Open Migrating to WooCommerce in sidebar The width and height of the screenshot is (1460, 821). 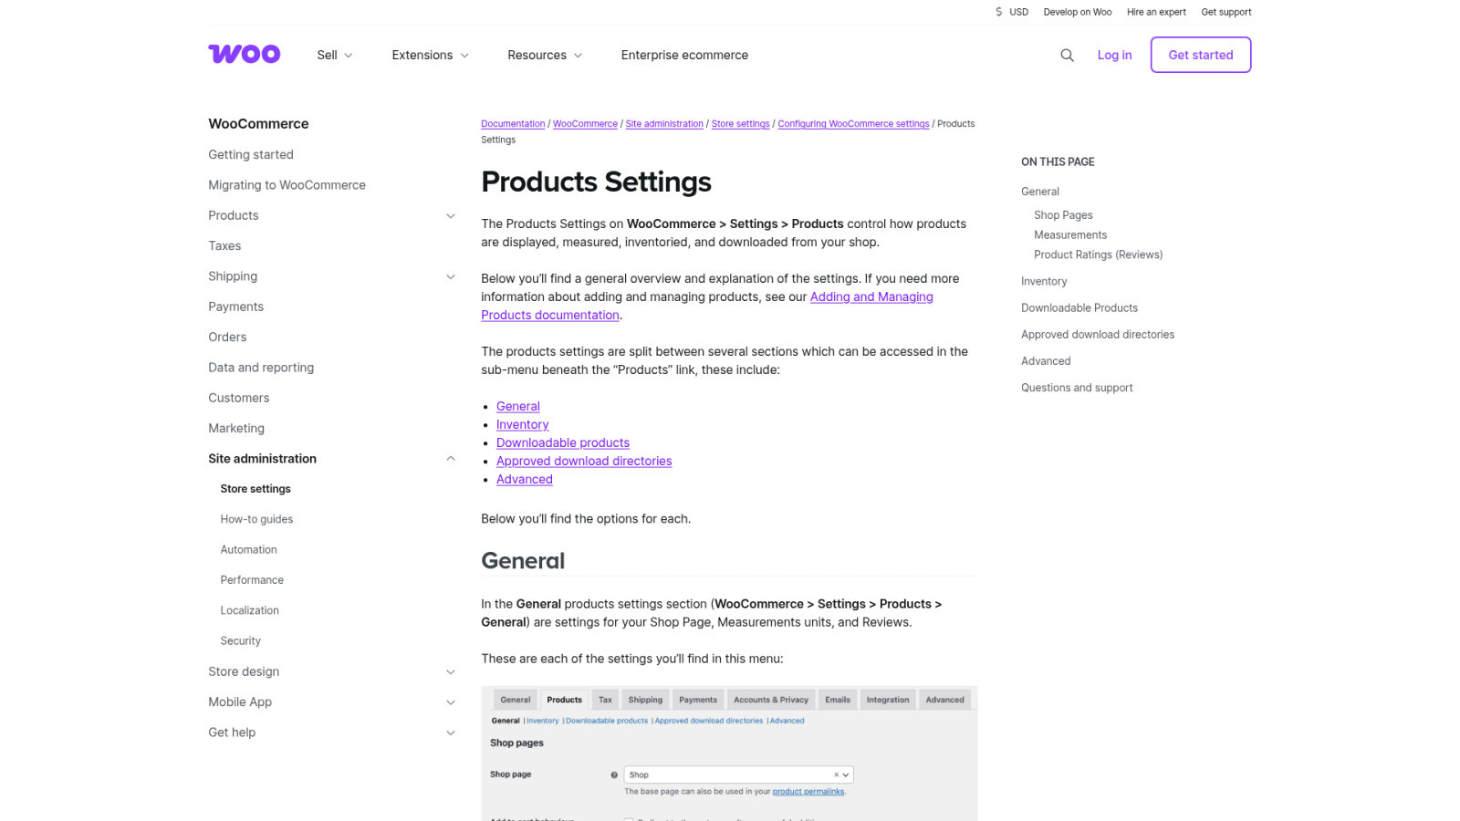tap(287, 185)
